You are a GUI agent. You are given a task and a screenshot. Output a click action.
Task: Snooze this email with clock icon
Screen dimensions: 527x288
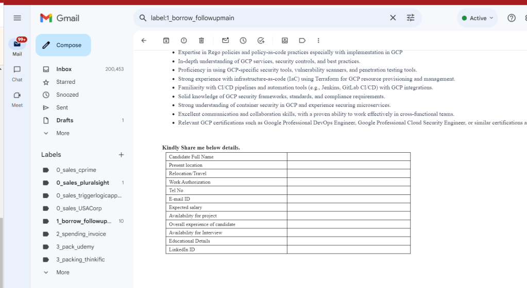pyautogui.click(x=243, y=41)
